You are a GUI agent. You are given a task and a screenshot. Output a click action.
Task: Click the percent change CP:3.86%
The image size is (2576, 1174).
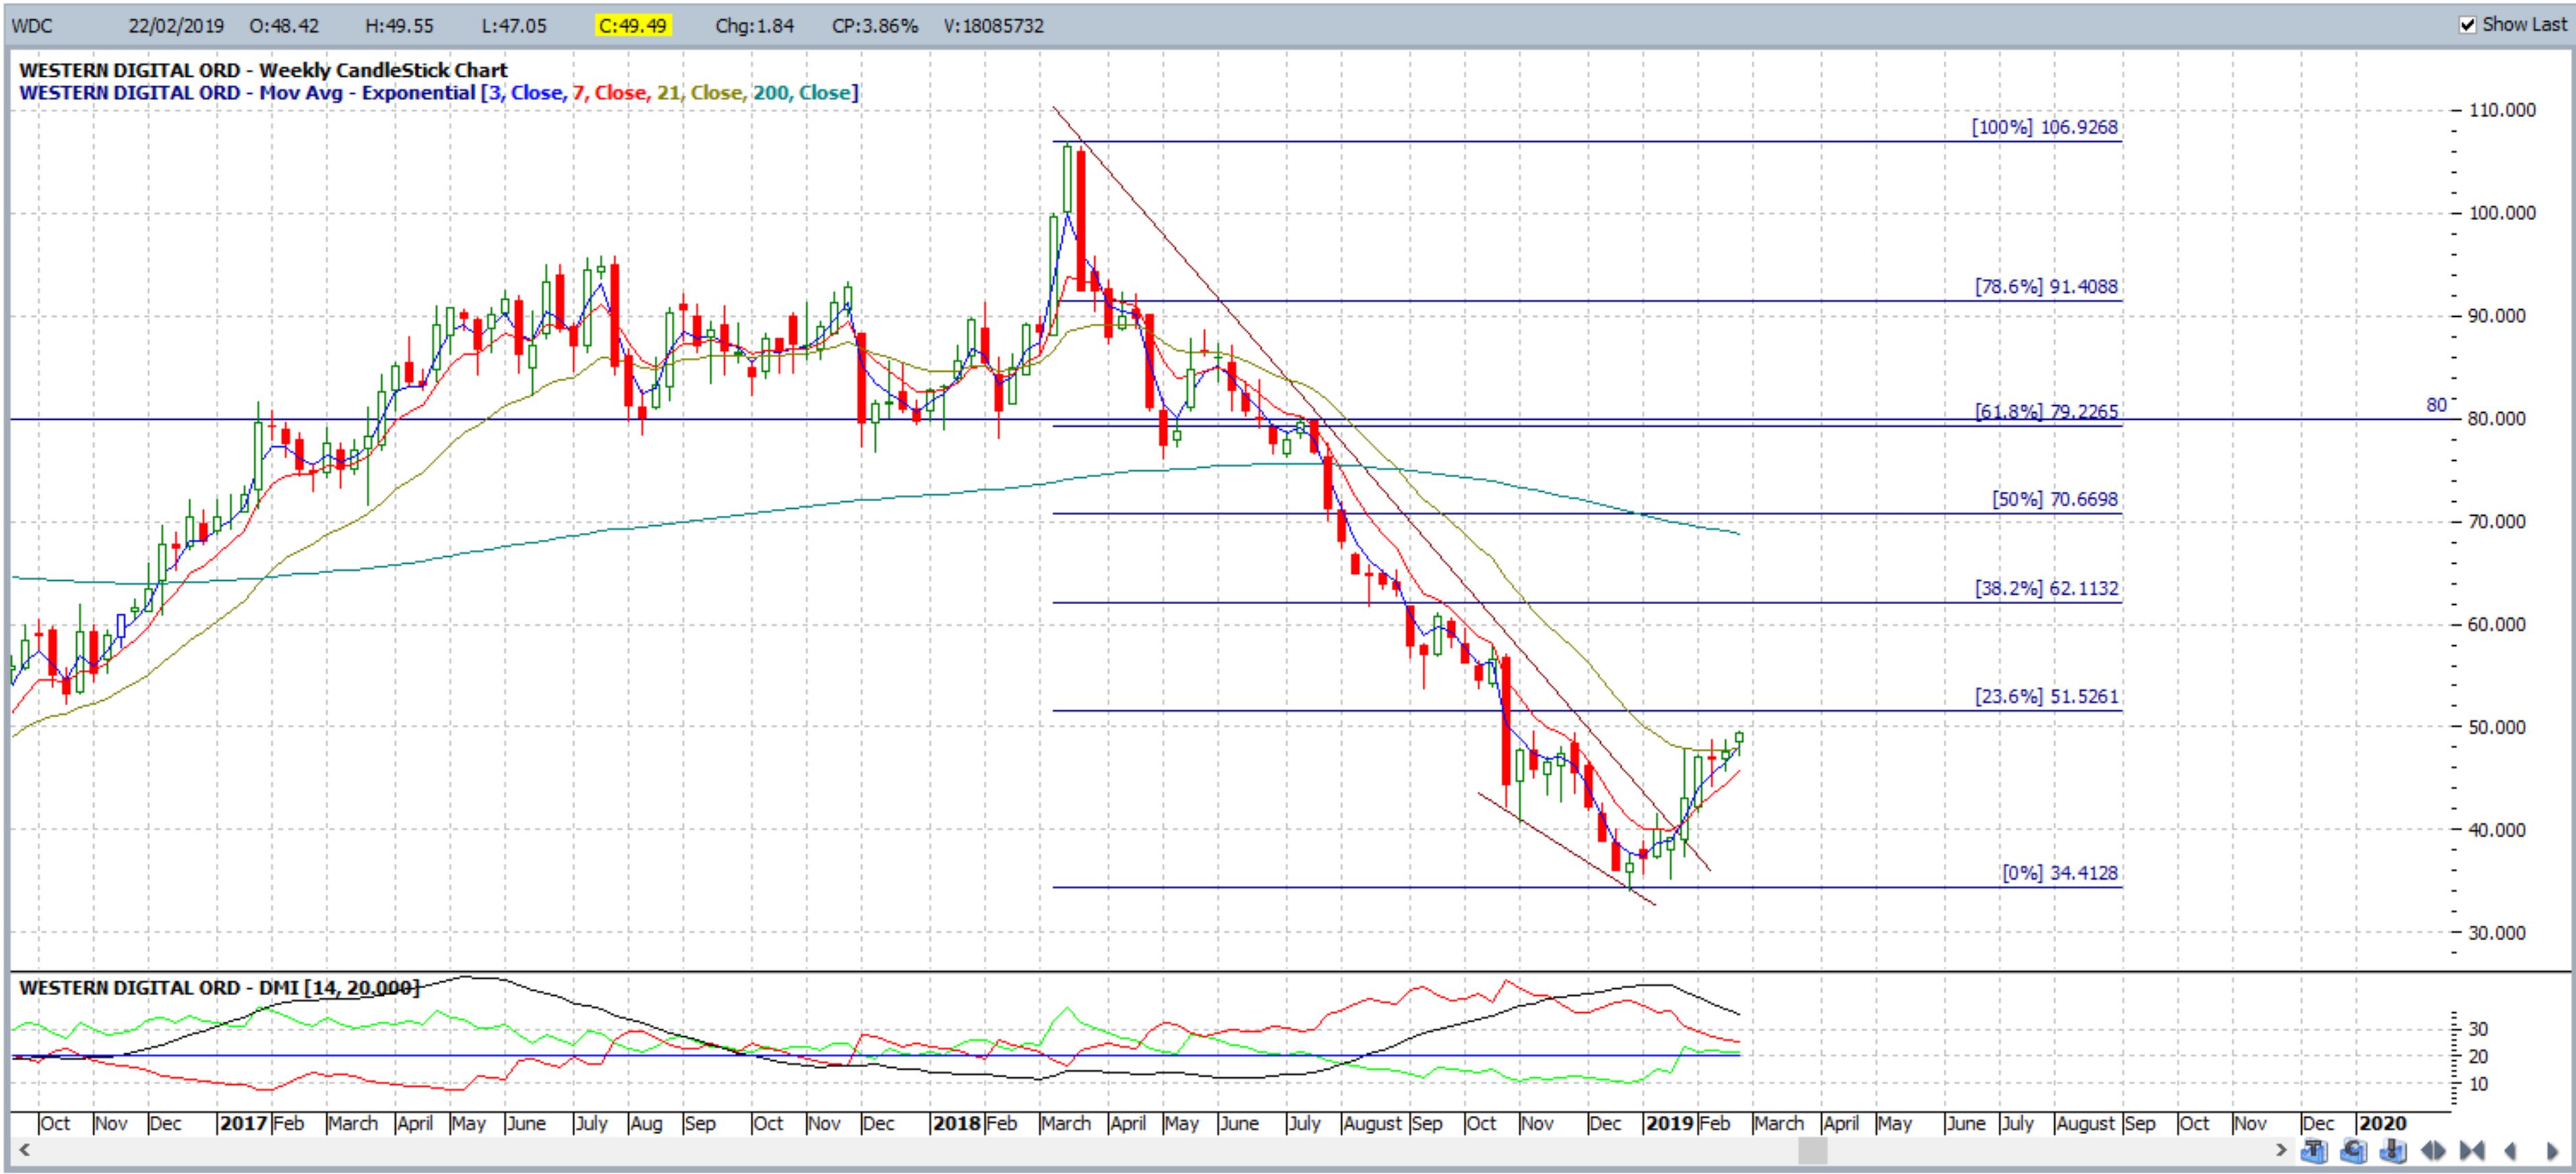(875, 26)
